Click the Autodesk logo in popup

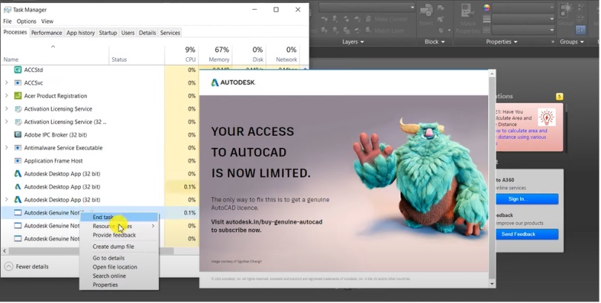pos(233,82)
